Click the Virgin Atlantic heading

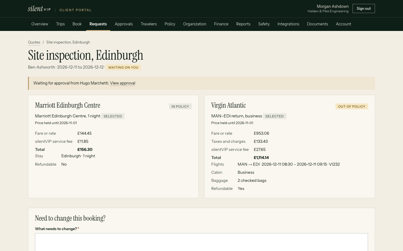tap(229, 105)
